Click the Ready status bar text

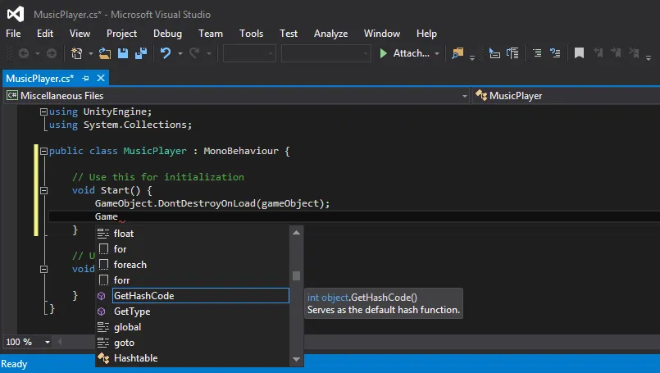[14, 364]
